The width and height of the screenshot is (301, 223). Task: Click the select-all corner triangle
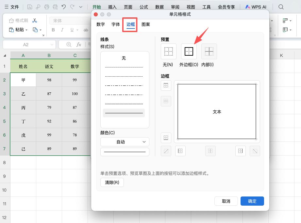pyautogui.click(x=5, y=56)
